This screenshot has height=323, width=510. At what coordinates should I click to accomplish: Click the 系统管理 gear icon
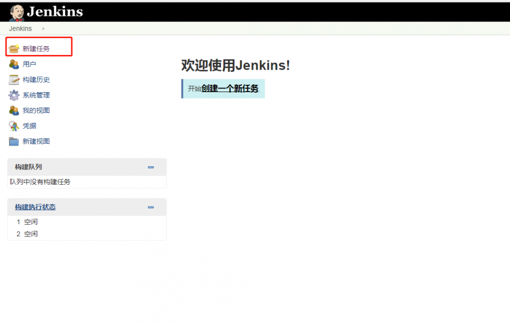point(13,95)
